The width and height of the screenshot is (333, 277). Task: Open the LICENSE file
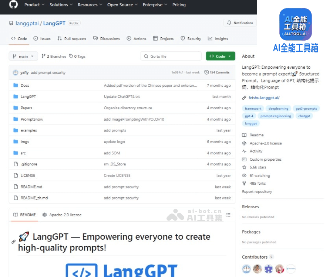pyautogui.click(x=28, y=175)
